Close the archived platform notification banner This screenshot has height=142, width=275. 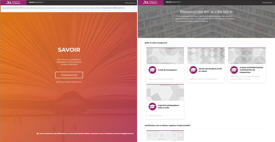click(x=134, y=8)
